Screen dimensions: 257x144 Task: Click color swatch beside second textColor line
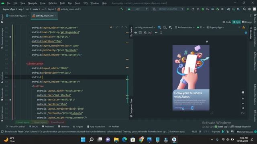coord(10,100)
